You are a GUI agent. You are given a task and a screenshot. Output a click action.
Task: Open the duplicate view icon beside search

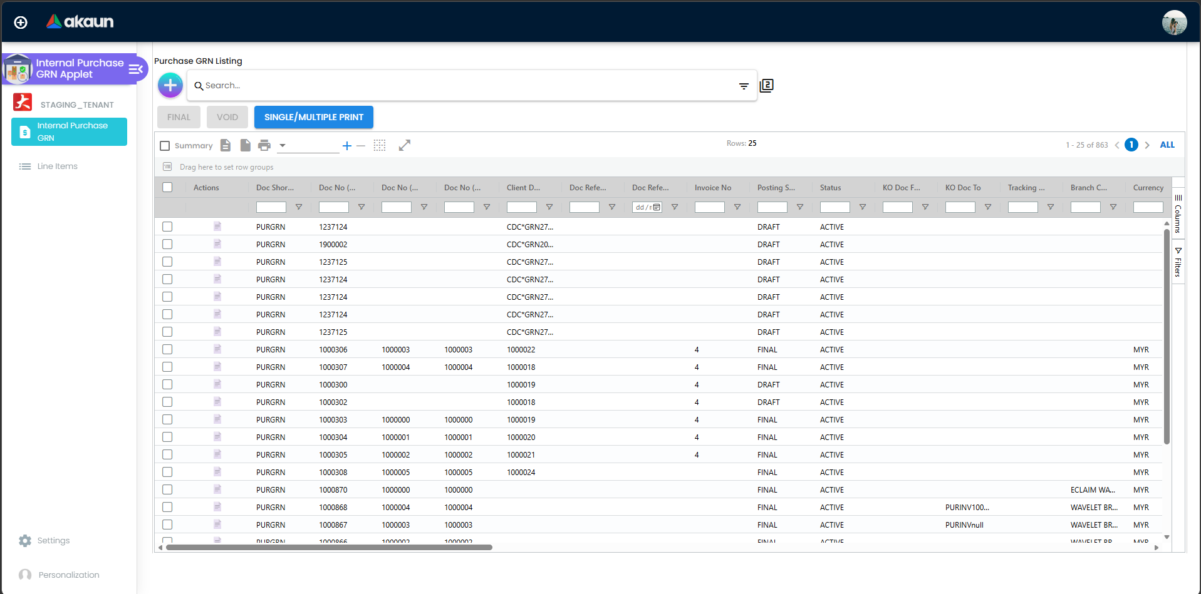[x=766, y=85]
